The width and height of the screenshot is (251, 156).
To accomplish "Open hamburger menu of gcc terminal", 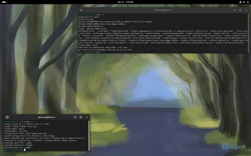I will [x=240, y=10].
